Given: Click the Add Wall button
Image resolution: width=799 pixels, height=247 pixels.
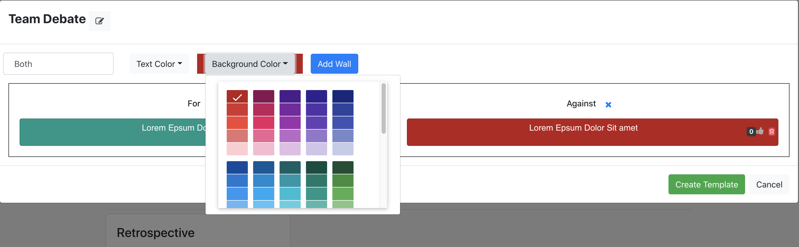Looking at the screenshot, I should [334, 64].
